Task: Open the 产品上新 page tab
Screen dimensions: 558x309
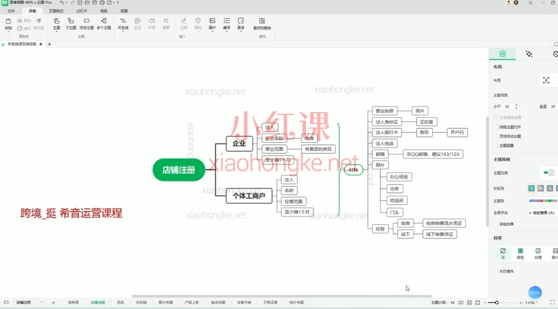Action: pyautogui.click(x=192, y=302)
